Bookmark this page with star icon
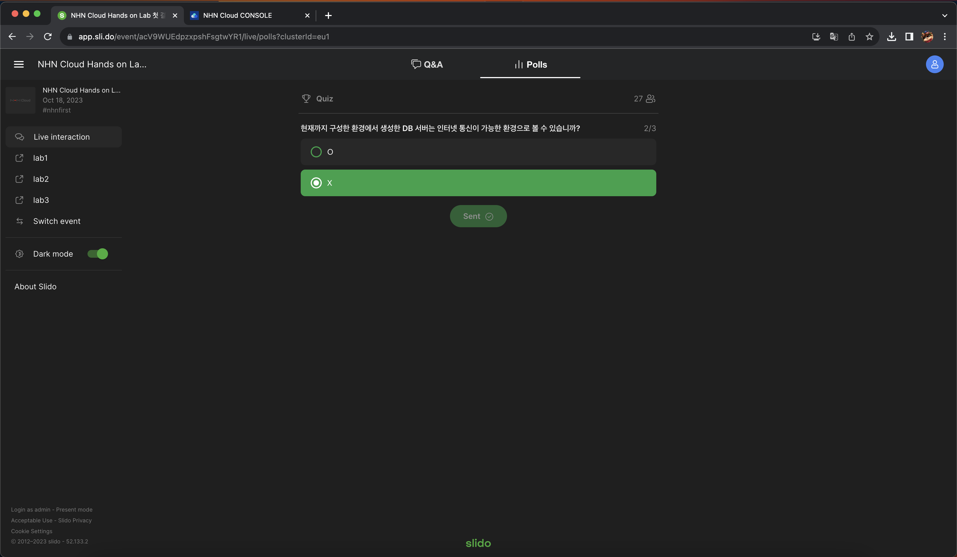957x557 pixels. point(869,37)
